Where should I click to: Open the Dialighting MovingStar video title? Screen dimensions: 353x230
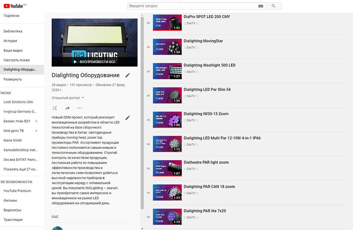pyautogui.click(x=203, y=41)
